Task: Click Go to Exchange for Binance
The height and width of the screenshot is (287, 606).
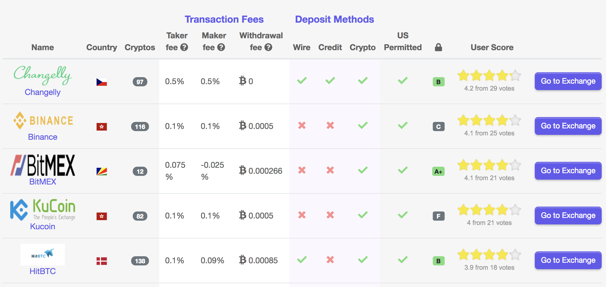Action: 568,126
